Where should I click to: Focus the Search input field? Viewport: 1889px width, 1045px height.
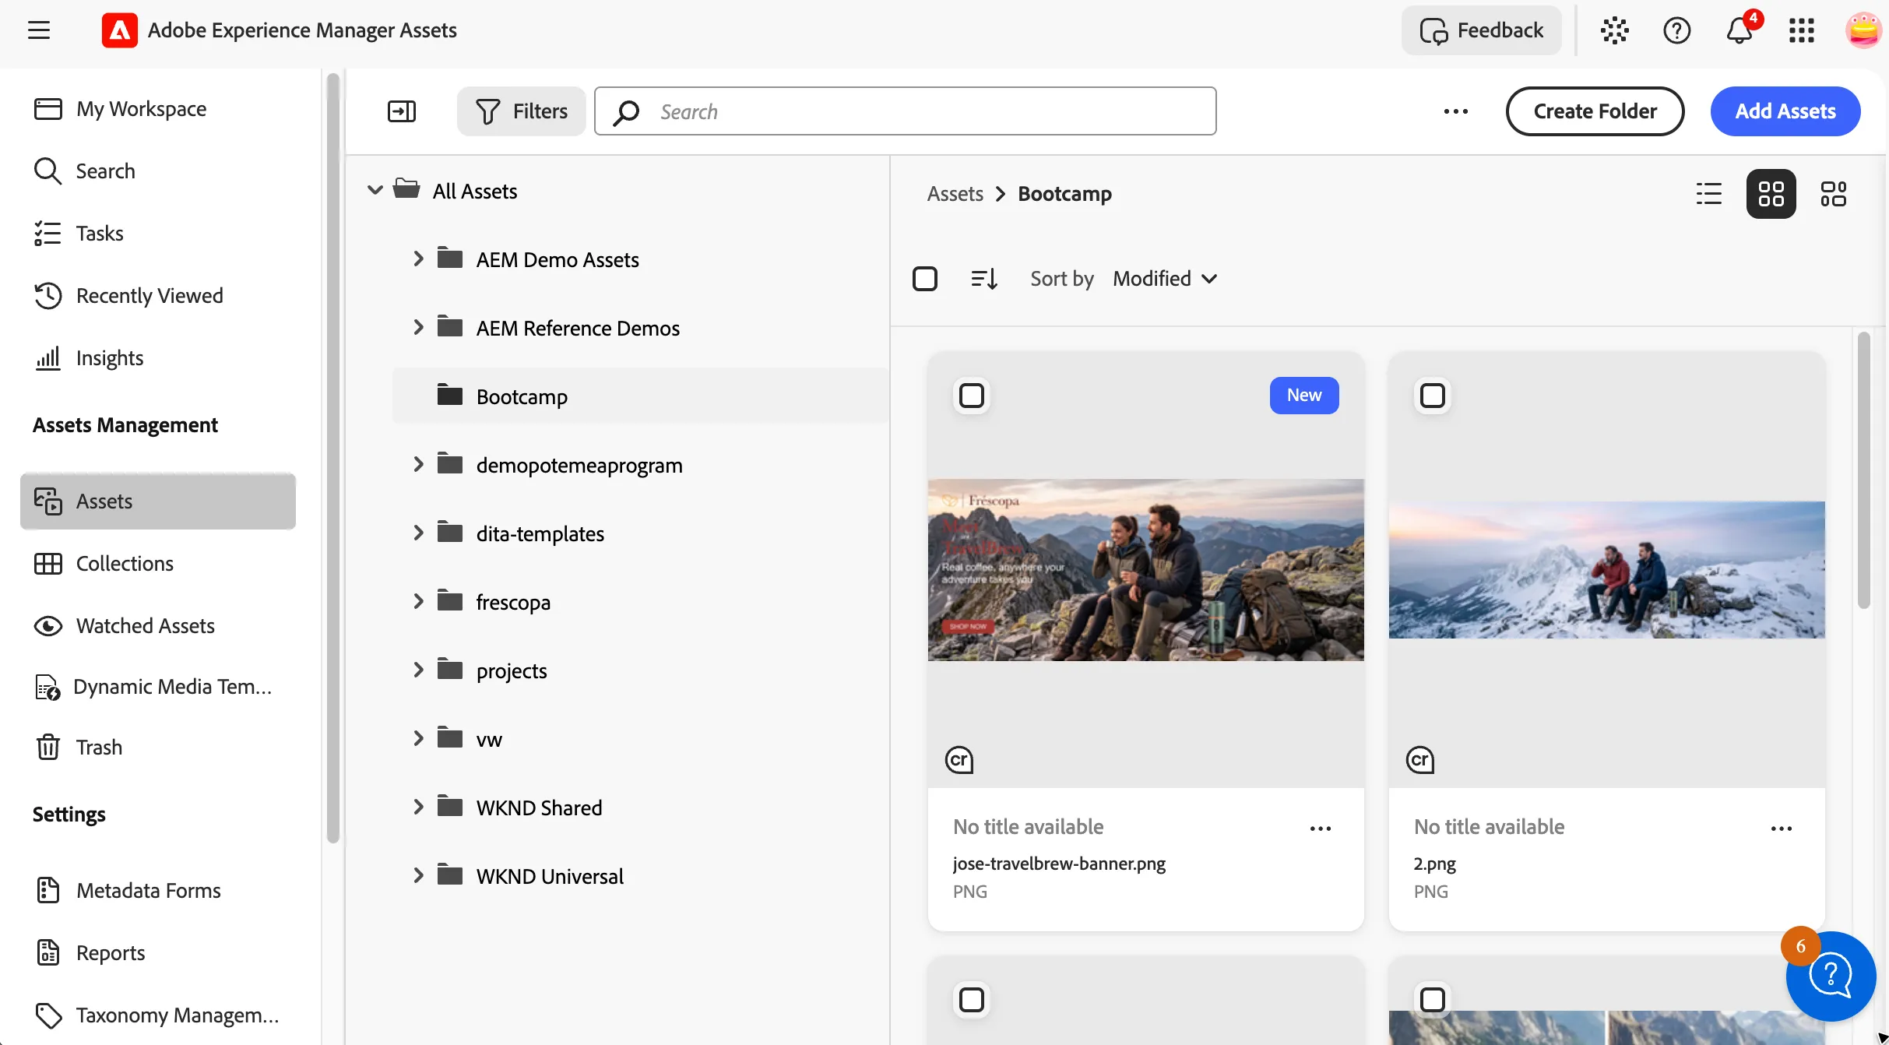(x=905, y=111)
